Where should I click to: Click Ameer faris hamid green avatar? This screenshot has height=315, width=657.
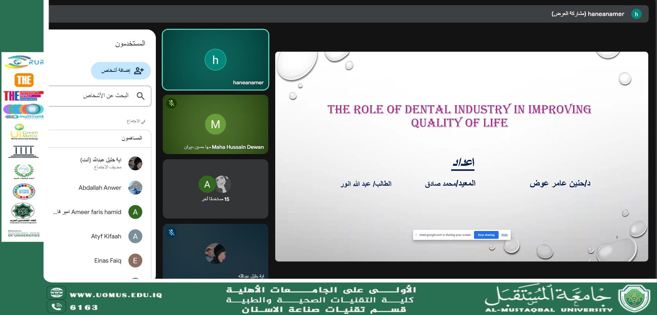coord(135,212)
